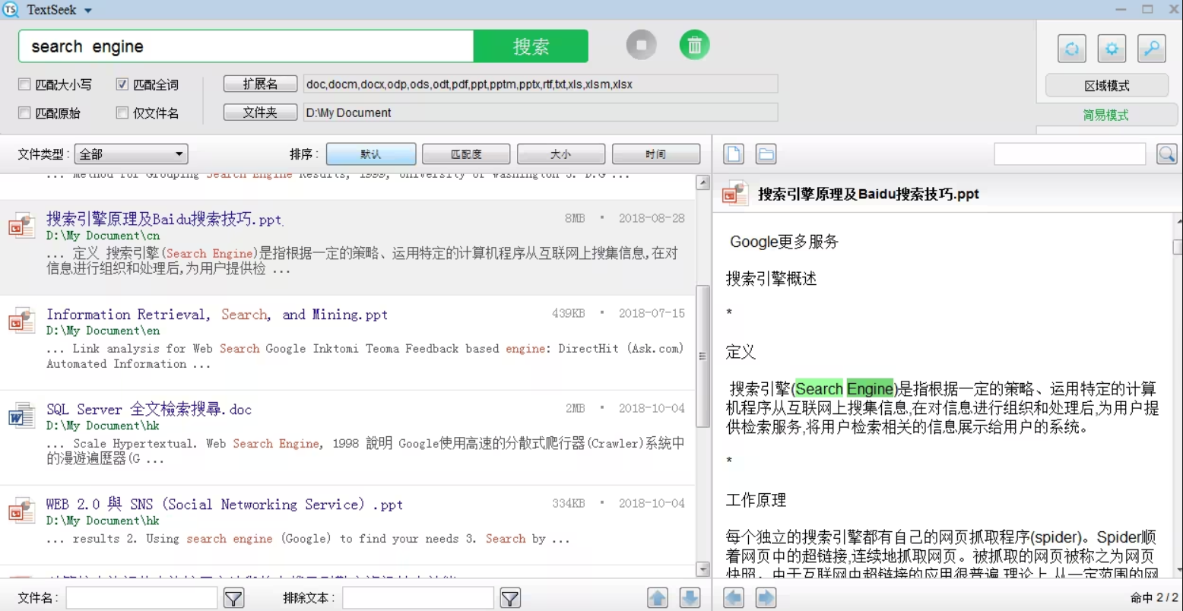This screenshot has height=611, width=1183.
Task: Click the 扩展名 button to edit extensions
Action: (x=259, y=84)
